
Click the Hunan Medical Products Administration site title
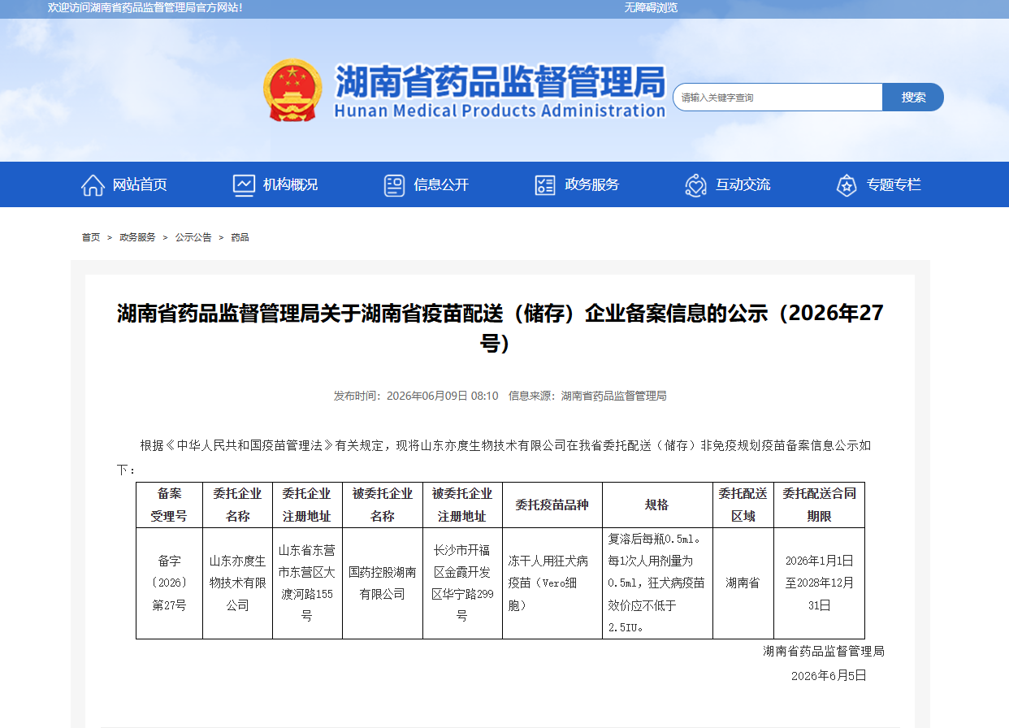click(x=500, y=92)
